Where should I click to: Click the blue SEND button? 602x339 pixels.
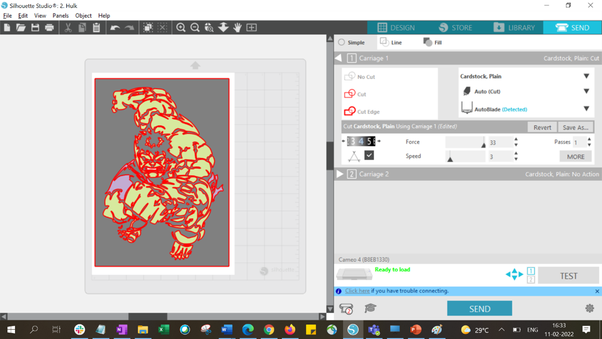(x=480, y=309)
